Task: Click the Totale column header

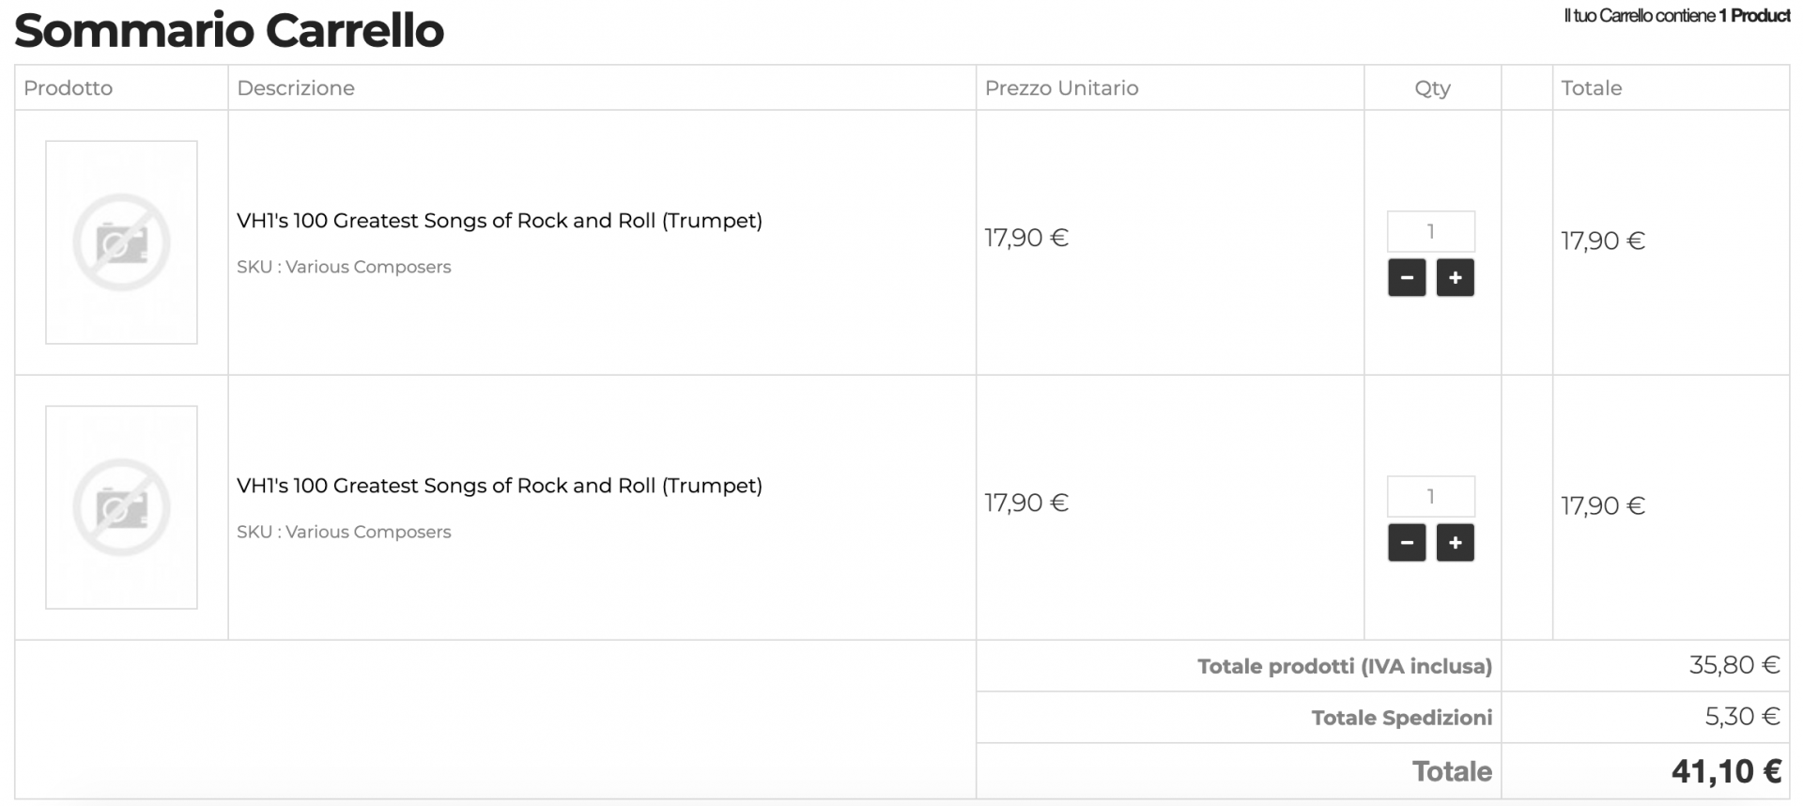Action: click(1591, 88)
